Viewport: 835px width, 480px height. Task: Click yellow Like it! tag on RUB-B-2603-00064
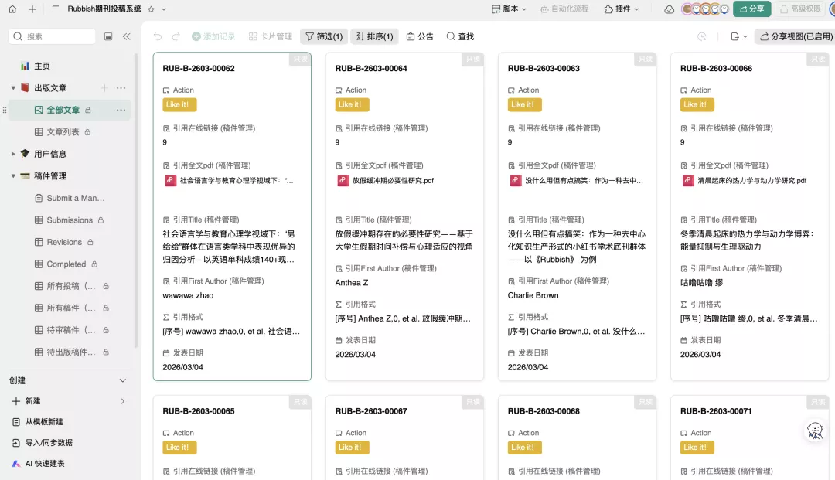click(x=352, y=104)
